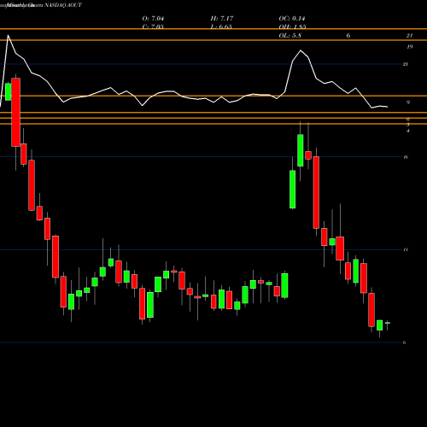
Task: Click the 'OH: 1.85' reading
Action: [292, 26]
